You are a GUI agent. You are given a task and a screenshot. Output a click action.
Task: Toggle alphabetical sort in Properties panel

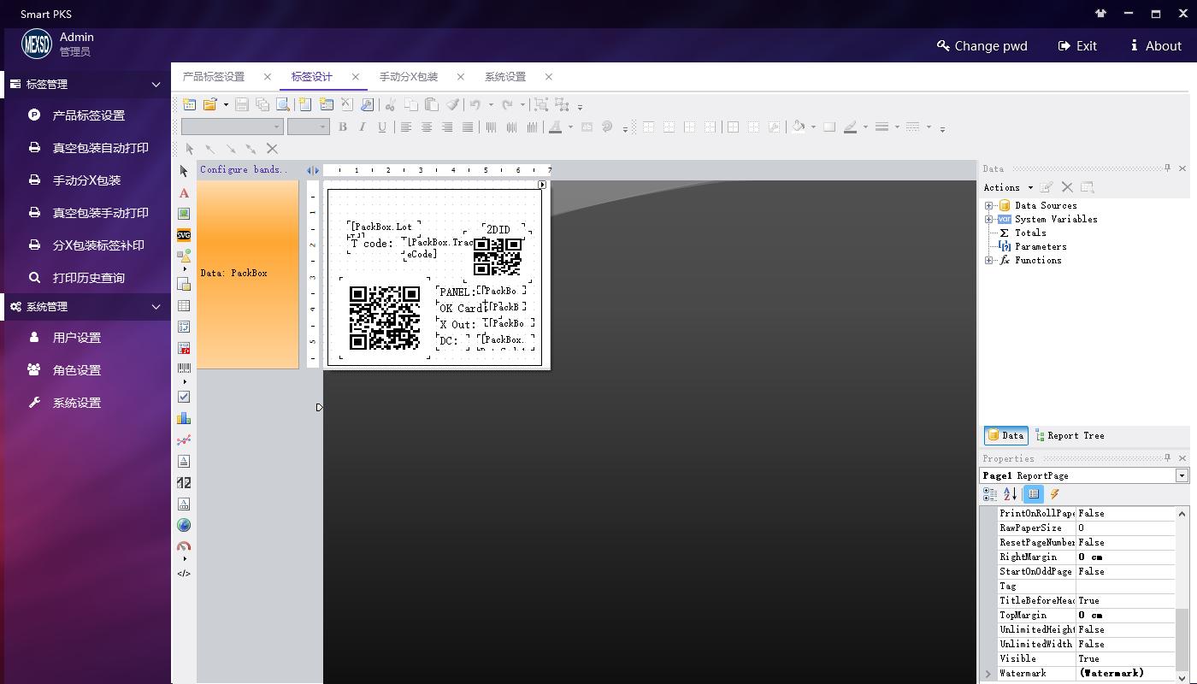click(x=1010, y=494)
